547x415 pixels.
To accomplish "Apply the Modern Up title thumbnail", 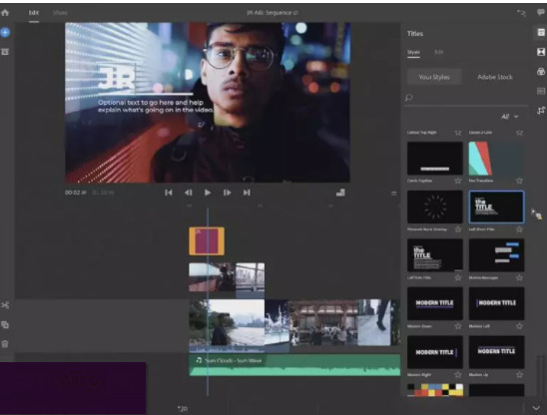I will click(496, 352).
